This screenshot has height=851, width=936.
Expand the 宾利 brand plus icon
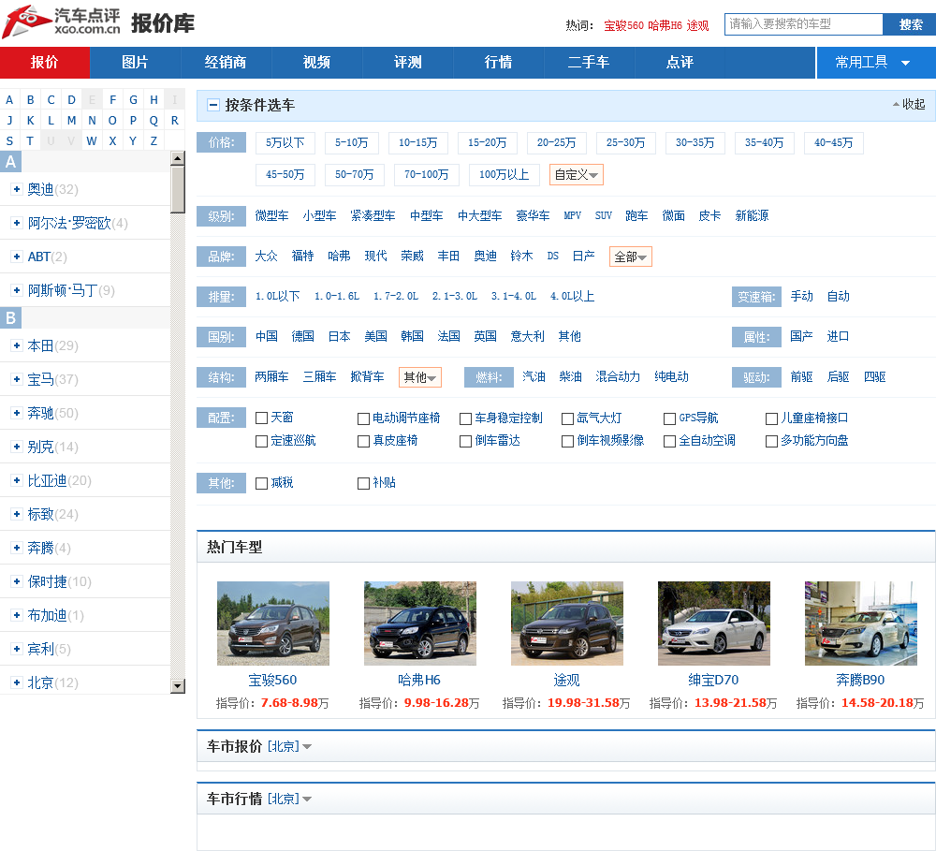click(x=17, y=649)
